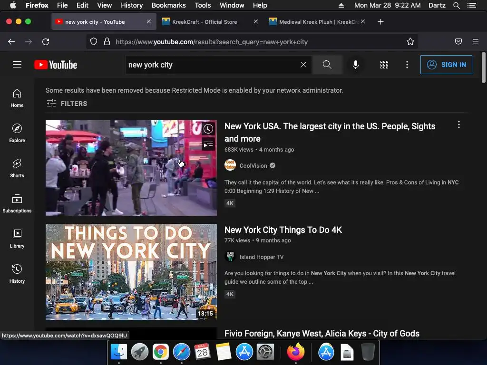Click the SIGN IN button
487x365 pixels.
[x=446, y=65]
